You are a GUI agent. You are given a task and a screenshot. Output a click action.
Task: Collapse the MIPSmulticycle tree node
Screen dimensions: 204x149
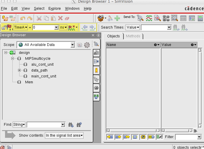click(x=12, y=59)
